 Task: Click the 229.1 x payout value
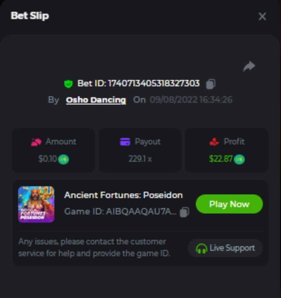(x=140, y=159)
